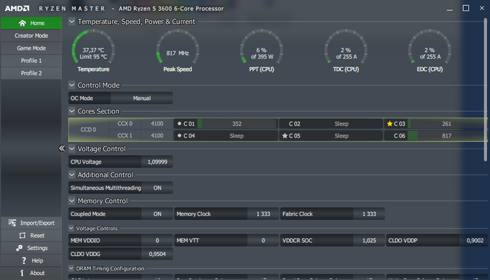Click CCX 0 speed value 4100
The height and width of the screenshot is (280, 490).
(157, 124)
